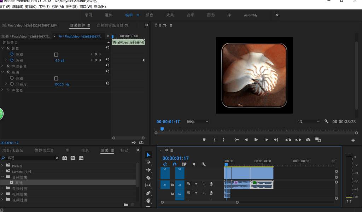Image resolution: width=362 pixels, height=212 pixels.
Task: Solo track A1
Action: pyautogui.click(x=203, y=184)
